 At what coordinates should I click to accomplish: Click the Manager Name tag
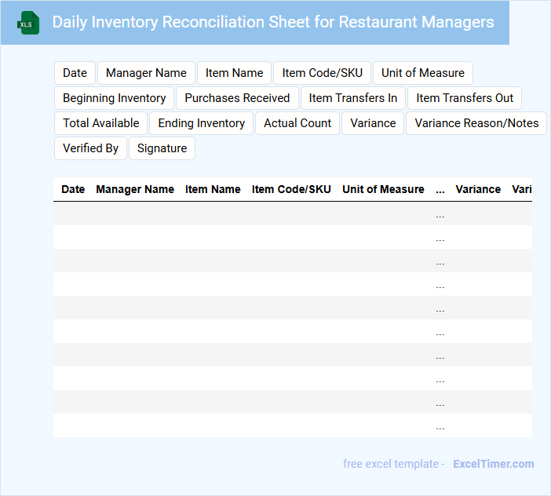coord(146,73)
